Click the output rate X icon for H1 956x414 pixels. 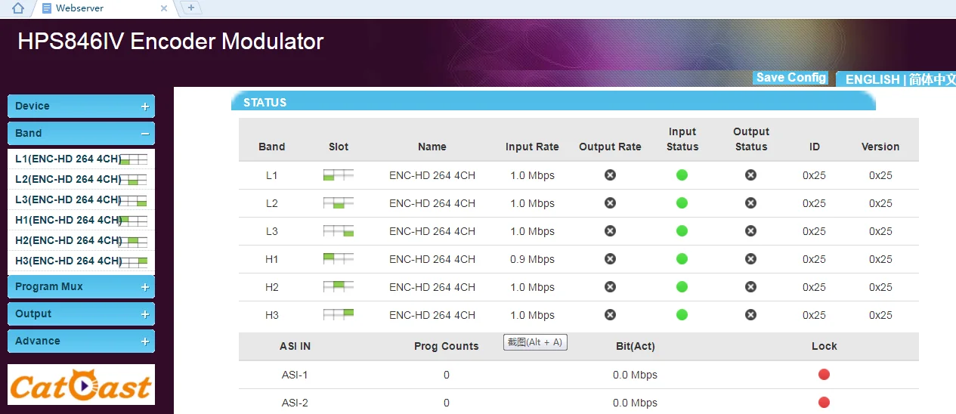(x=610, y=259)
